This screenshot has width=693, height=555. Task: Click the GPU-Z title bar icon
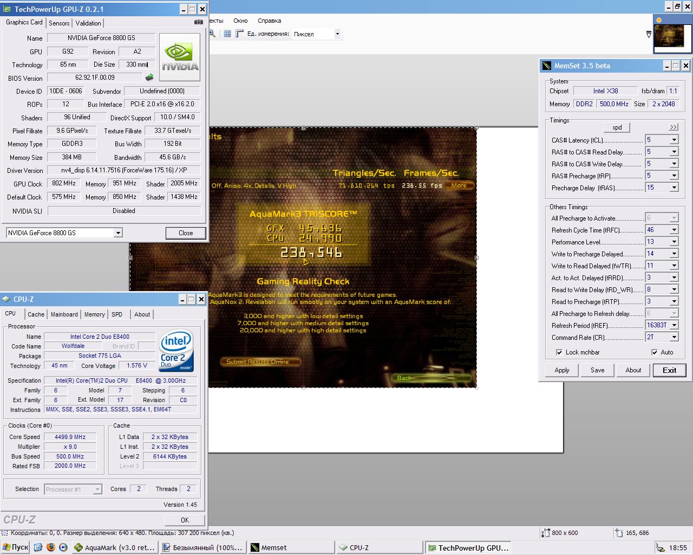[x=8, y=9]
